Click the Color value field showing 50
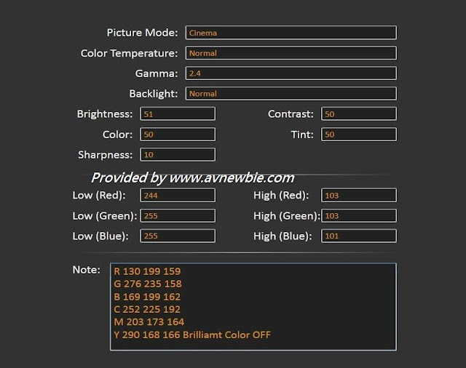 (x=178, y=135)
